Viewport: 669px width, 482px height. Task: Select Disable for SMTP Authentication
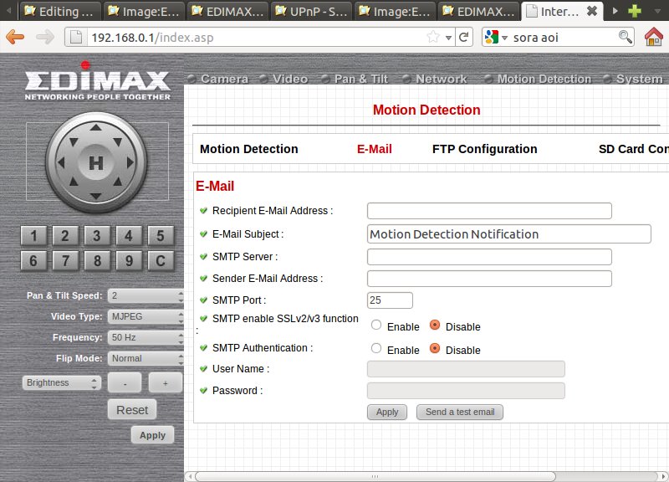pyautogui.click(x=435, y=349)
